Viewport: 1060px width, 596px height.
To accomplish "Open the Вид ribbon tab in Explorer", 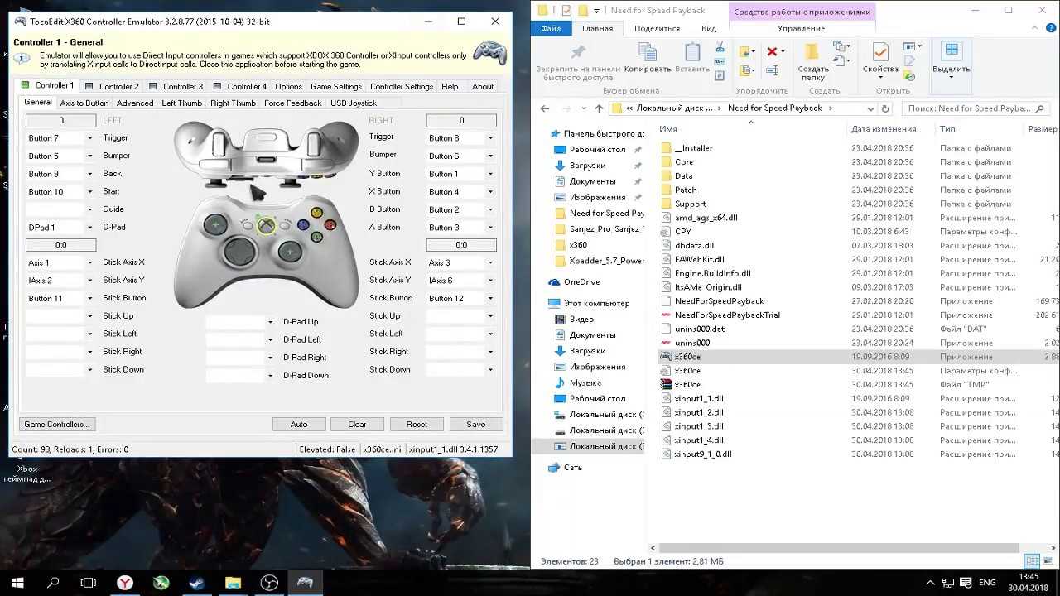I will (709, 28).
